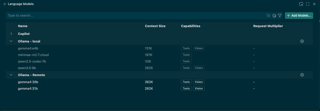Open settings gear for Ollama - local
Image resolution: width=320 pixels, height=111 pixels.
[302, 41]
